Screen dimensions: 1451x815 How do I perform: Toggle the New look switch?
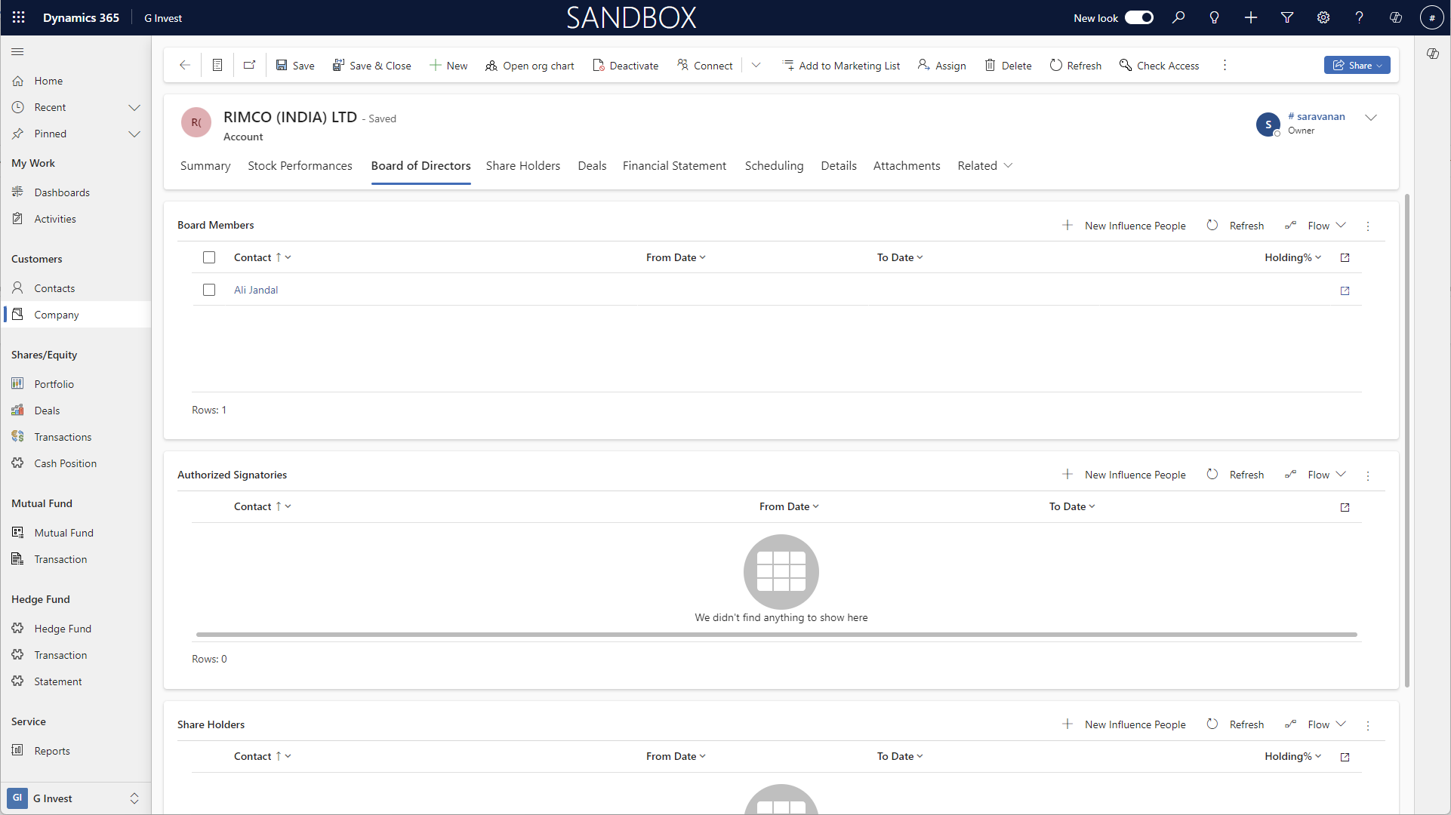click(1138, 17)
